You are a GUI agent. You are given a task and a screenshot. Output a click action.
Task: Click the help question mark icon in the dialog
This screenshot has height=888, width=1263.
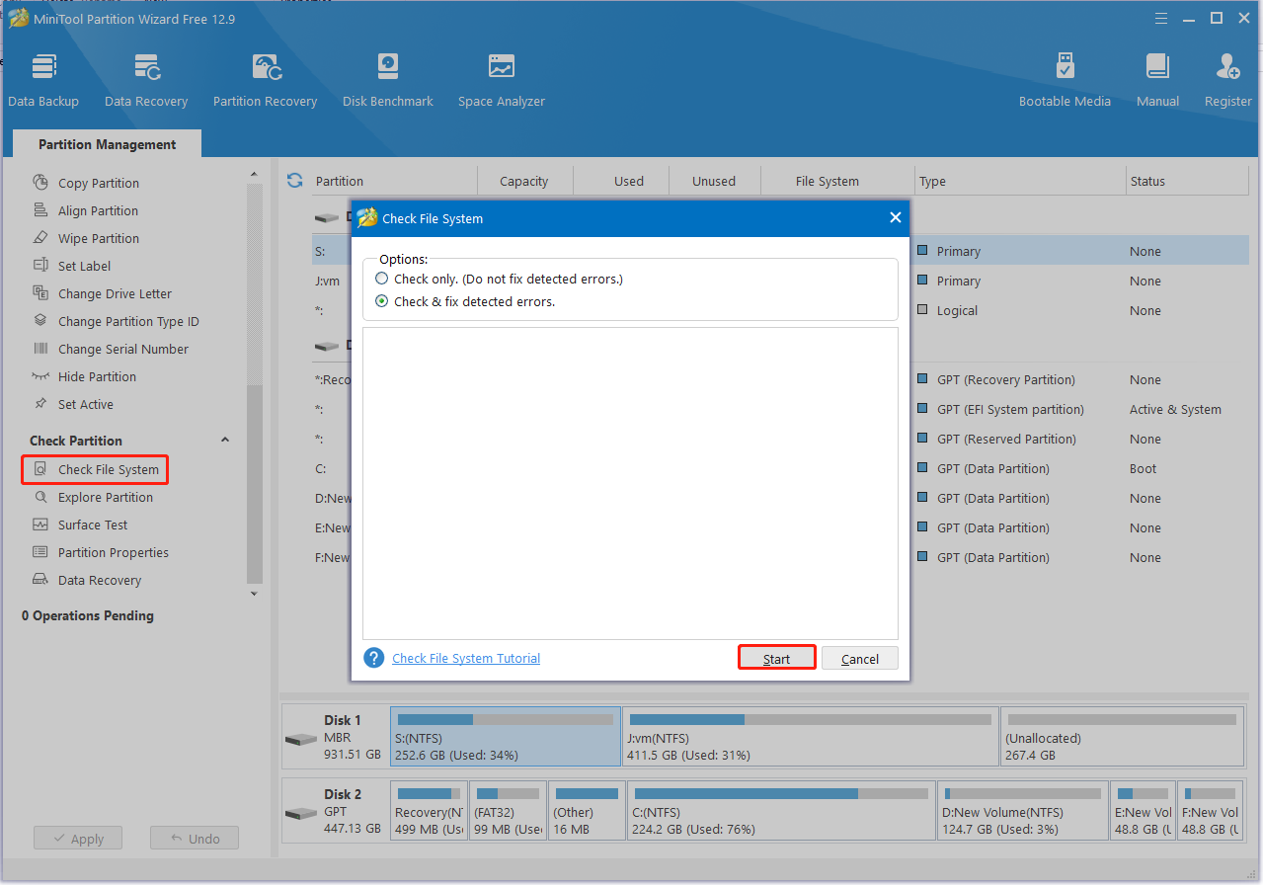373,658
